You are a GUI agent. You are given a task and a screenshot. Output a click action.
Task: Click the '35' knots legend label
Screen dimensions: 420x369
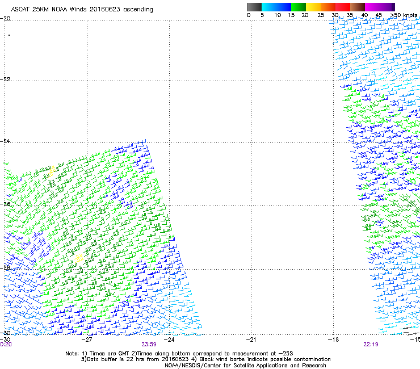(350, 15)
